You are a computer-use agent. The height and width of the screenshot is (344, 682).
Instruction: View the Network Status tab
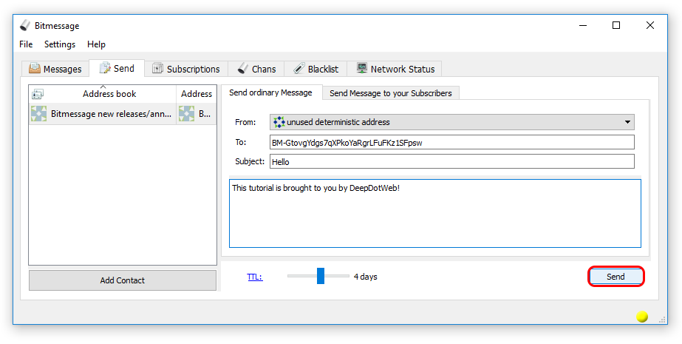coord(395,69)
